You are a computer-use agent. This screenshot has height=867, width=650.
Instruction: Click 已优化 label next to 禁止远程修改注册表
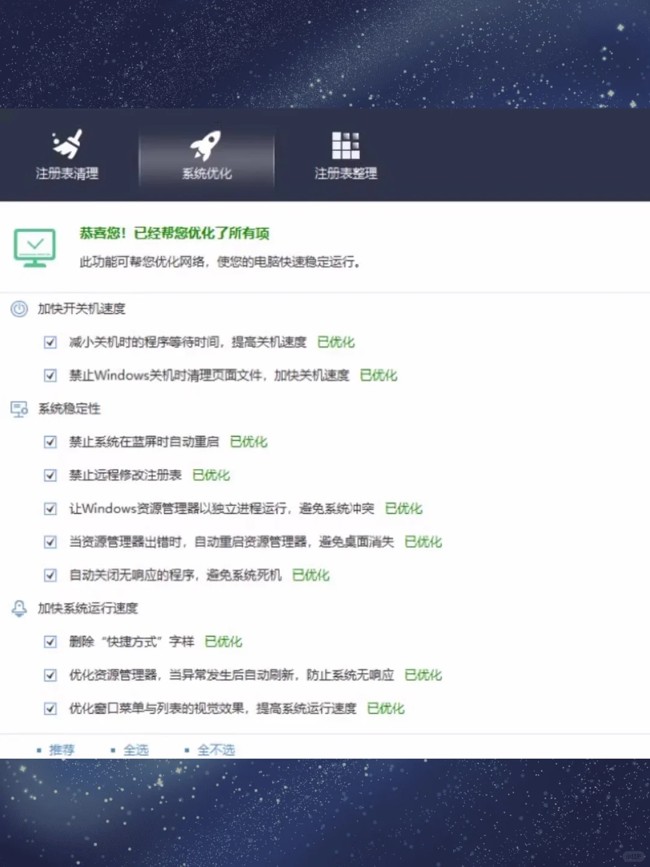(x=211, y=475)
